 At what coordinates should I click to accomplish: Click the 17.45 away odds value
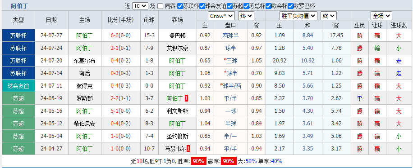click(336, 35)
